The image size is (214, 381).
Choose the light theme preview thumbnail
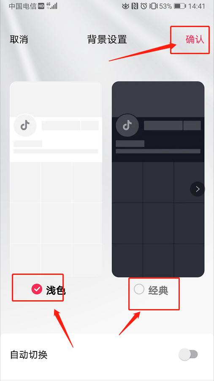click(56, 179)
